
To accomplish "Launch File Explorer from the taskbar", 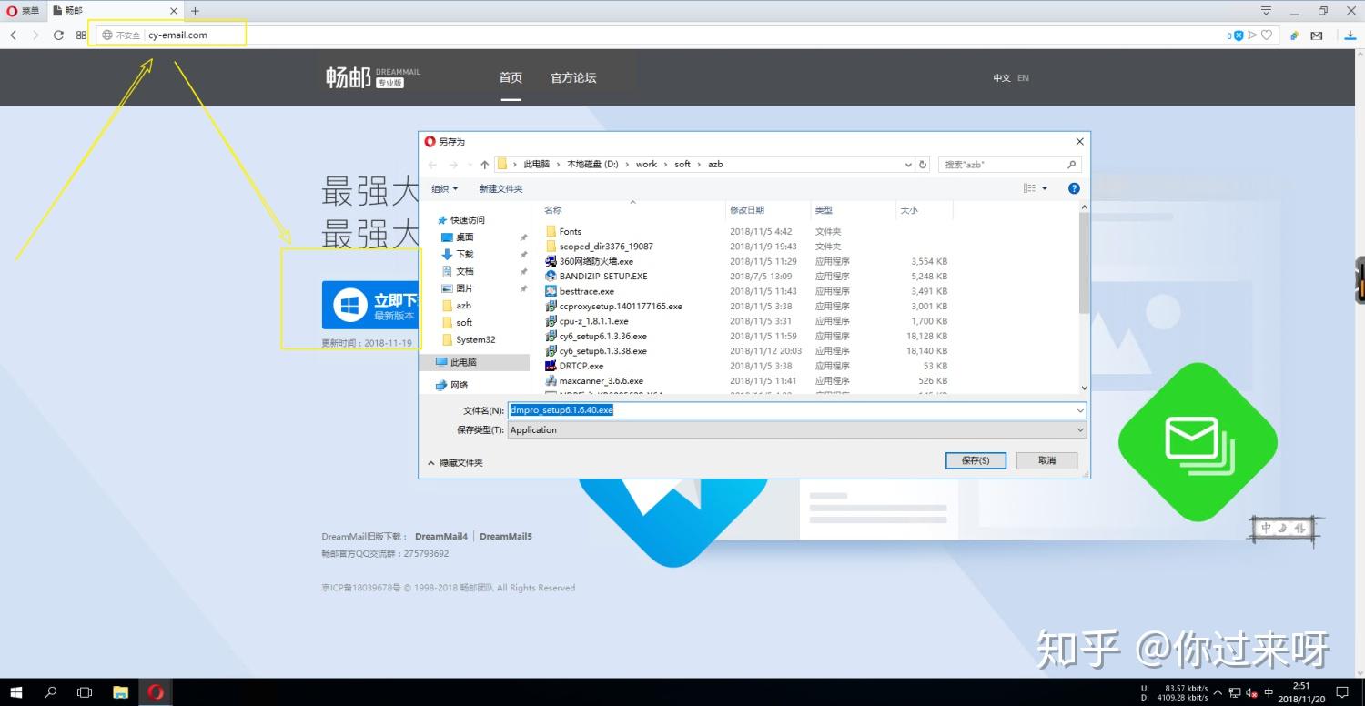I will 120,692.
